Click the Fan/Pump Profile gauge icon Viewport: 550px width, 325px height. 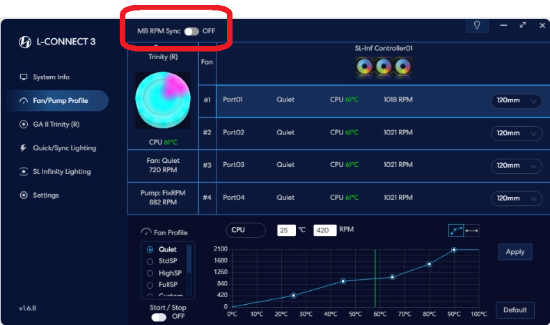(x=24, y=101)
